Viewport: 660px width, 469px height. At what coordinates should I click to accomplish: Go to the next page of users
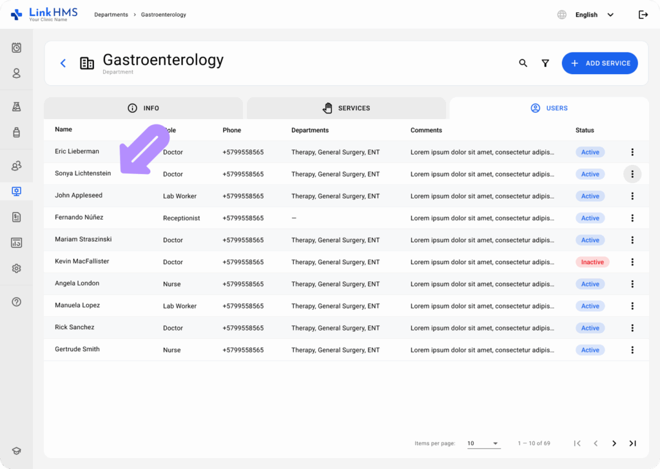[x=614, y=443]
